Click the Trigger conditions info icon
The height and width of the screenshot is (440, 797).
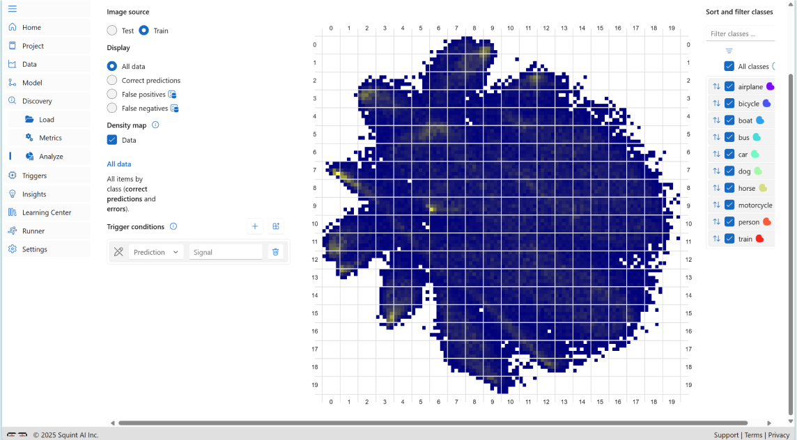[173, 226]
